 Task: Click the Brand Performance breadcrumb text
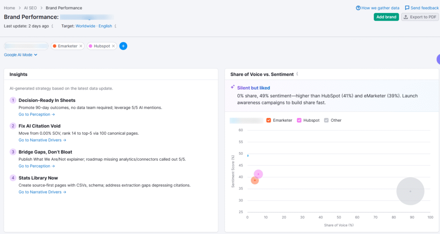tap(64, 8)
